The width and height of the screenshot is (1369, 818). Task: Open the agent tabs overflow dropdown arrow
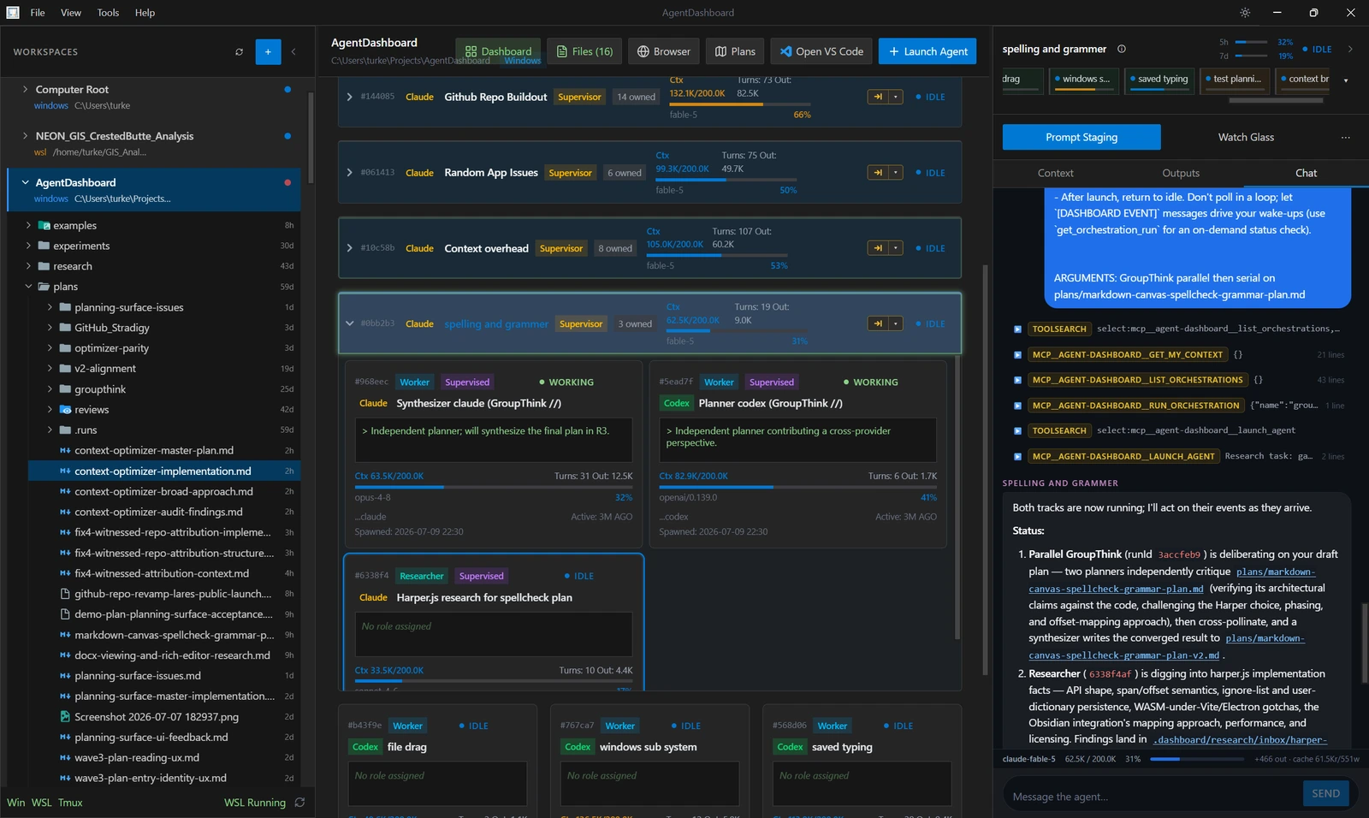coord(1346,80)
